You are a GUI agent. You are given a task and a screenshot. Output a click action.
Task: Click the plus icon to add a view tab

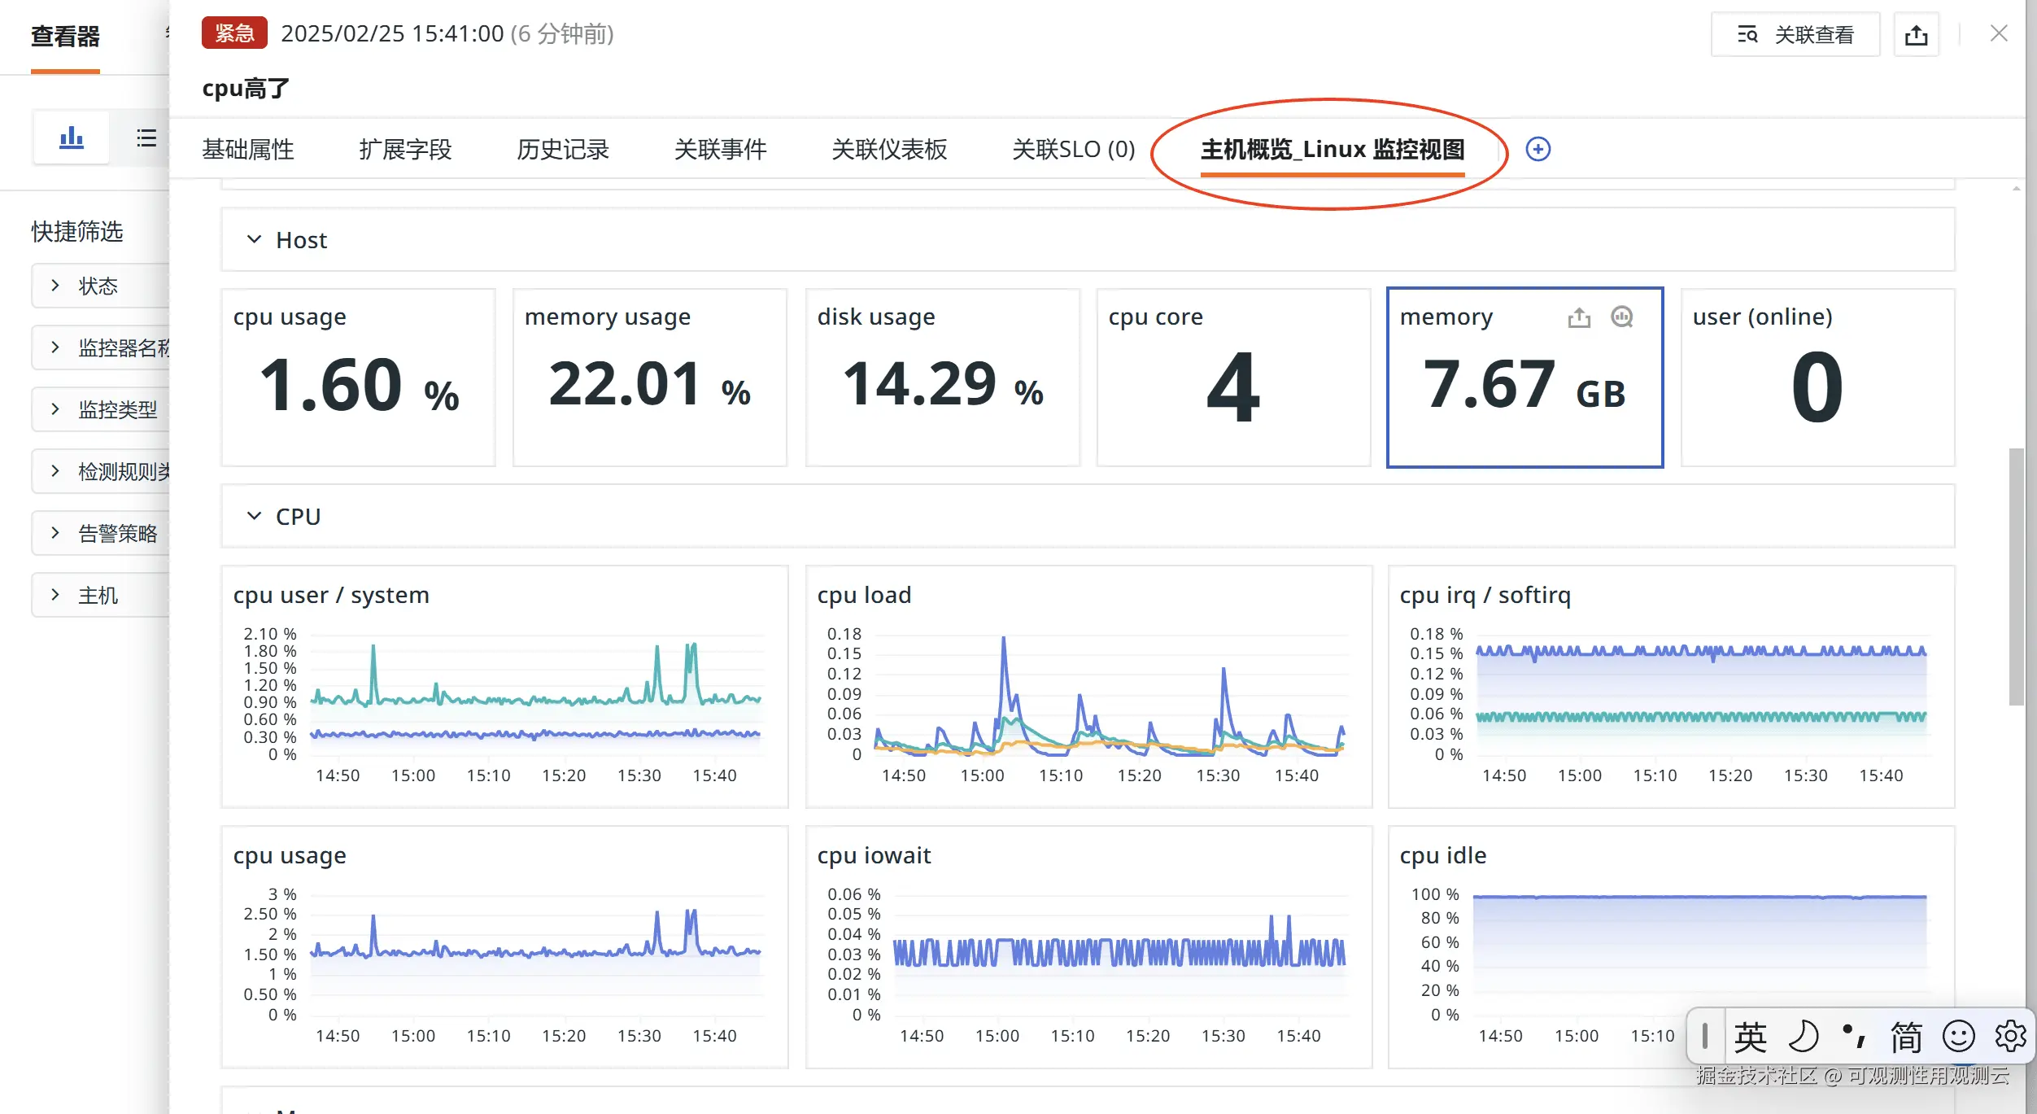pos(1538,149)
